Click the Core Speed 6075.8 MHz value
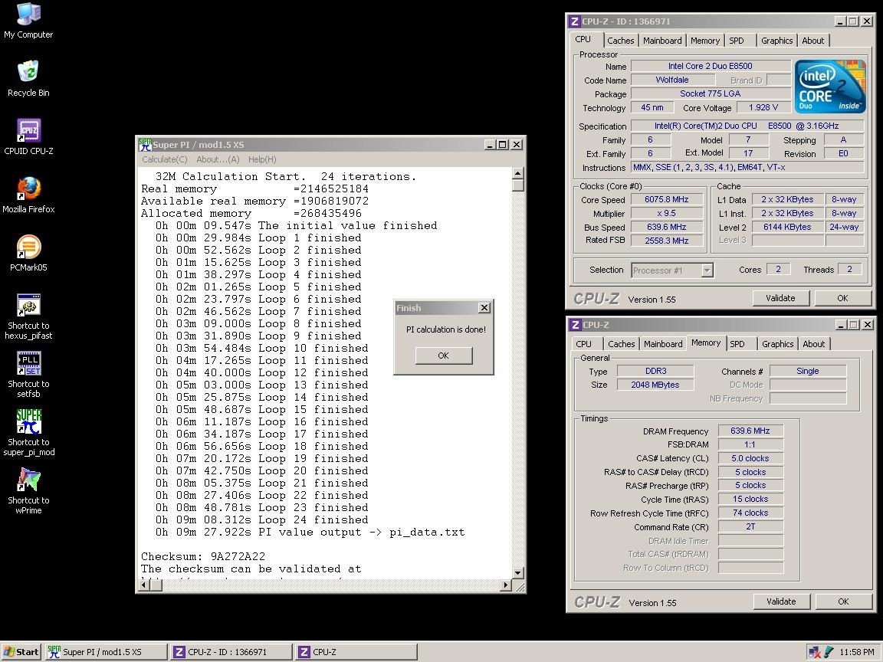Viewport: 883px width, 662px height. click(667, 199)
